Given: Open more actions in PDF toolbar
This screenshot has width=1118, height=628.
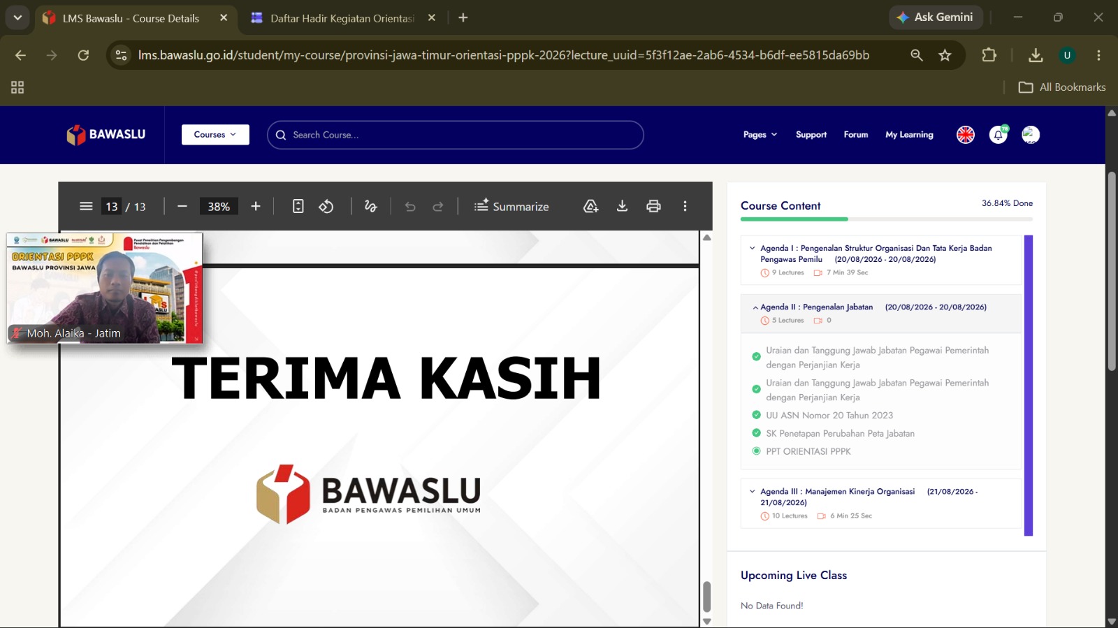Looking at the screenshot, I should [x=685, y=206].
